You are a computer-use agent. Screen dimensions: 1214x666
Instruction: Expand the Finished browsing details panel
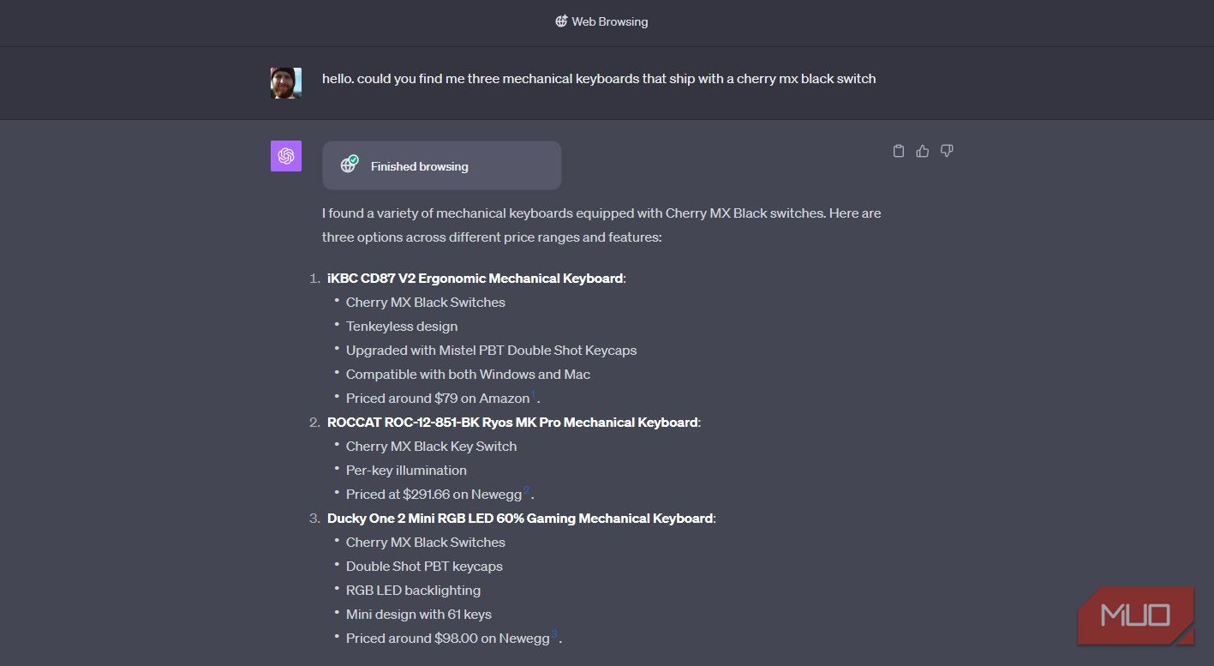[x=442, y=165]
